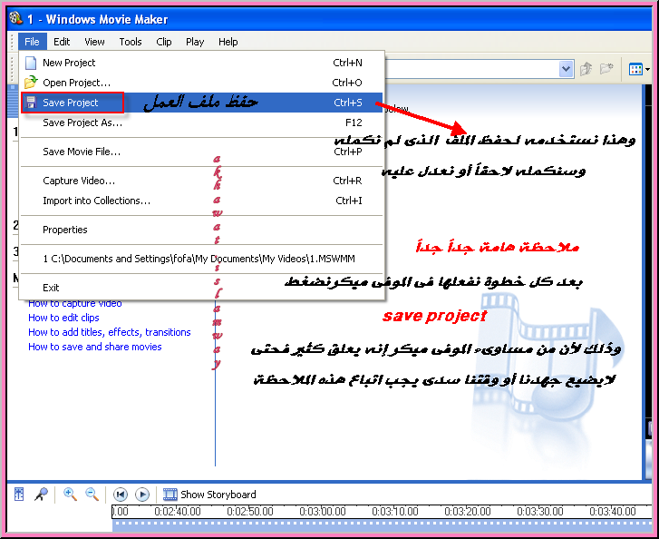Open the Clip menu
This screenshot has width=659, height=539.
click(164, 42)
